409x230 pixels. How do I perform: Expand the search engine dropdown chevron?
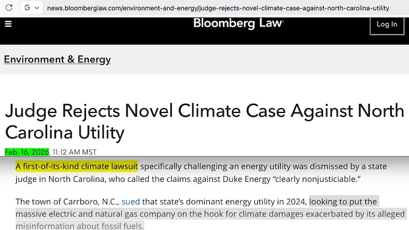[x=37, y=8]
